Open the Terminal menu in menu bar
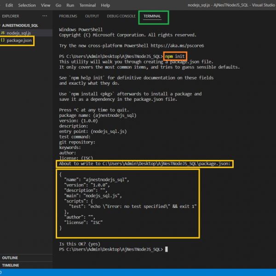Screen dimensions: 276x276 point(87,5)
